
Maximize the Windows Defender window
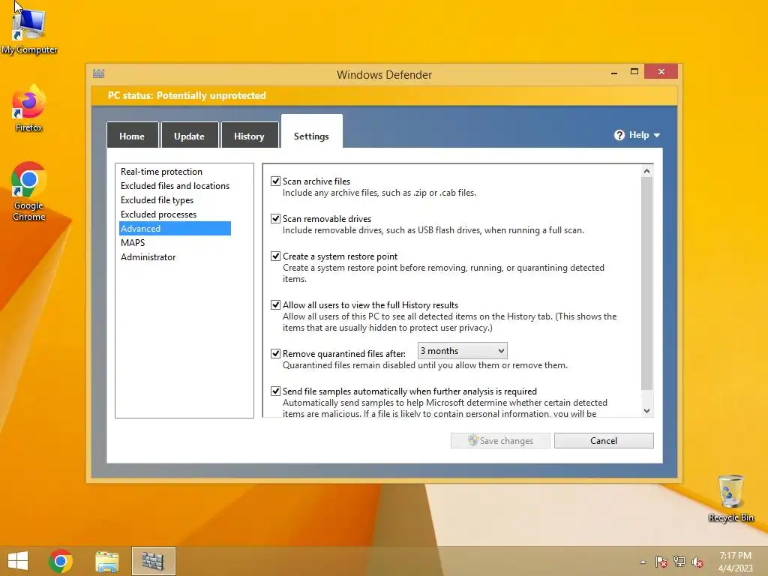click(x=634, y=71)
